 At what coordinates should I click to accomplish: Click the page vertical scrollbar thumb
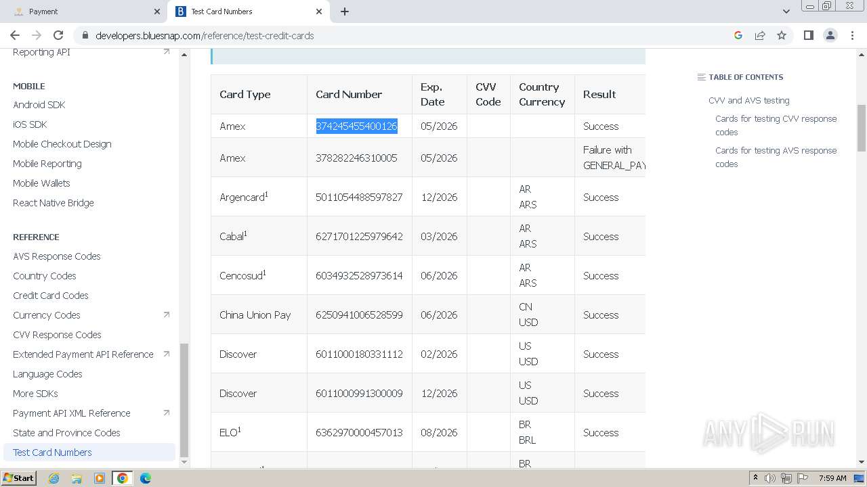coord(862,128)
